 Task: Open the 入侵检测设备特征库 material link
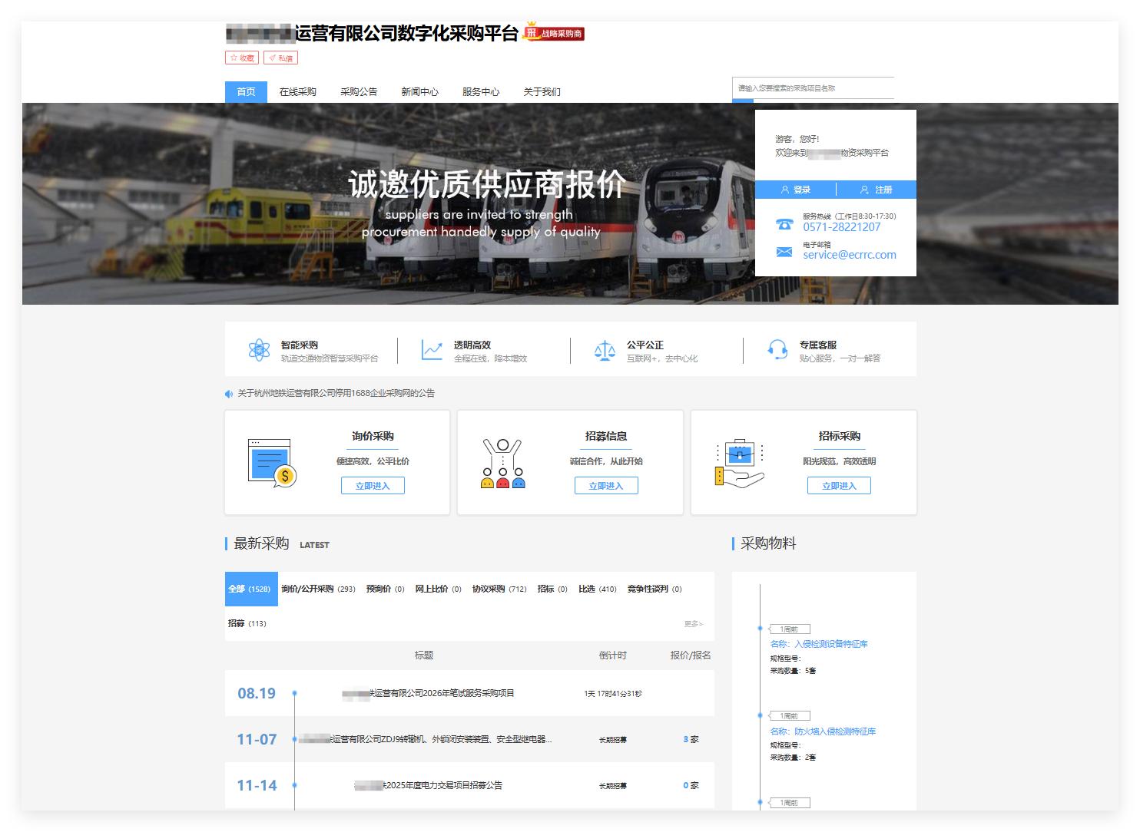tap(819, 644)
